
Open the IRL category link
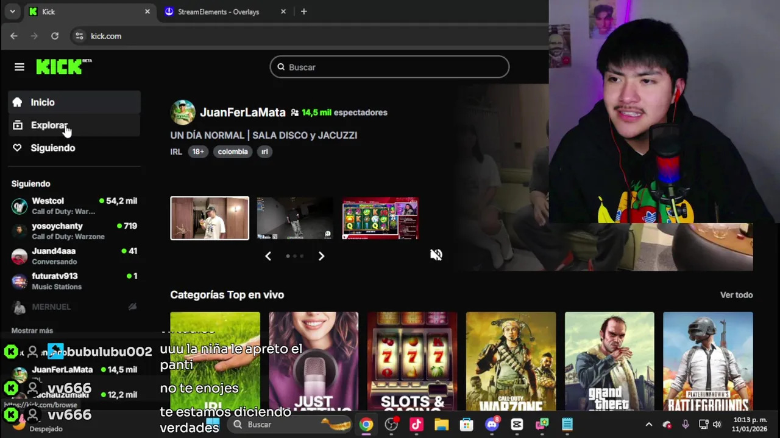(x=176, y=151)
